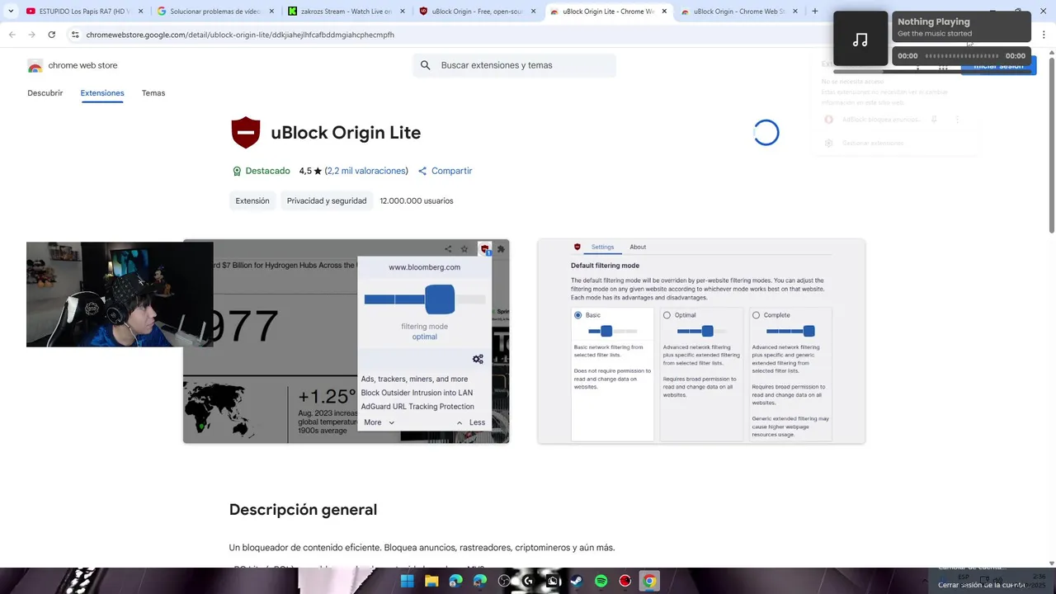
Task: Click the music note icon in media overlay
Action: [x=860, y=39]
